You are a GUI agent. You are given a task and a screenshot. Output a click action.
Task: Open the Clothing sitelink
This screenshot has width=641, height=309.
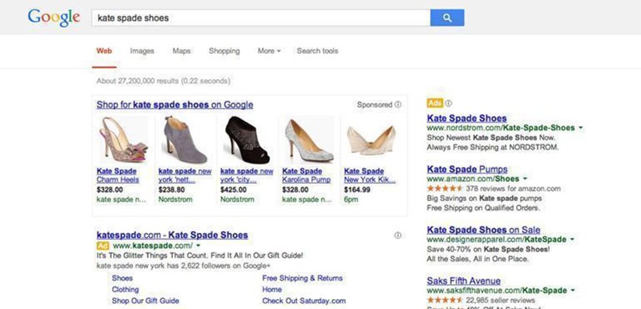125,290
